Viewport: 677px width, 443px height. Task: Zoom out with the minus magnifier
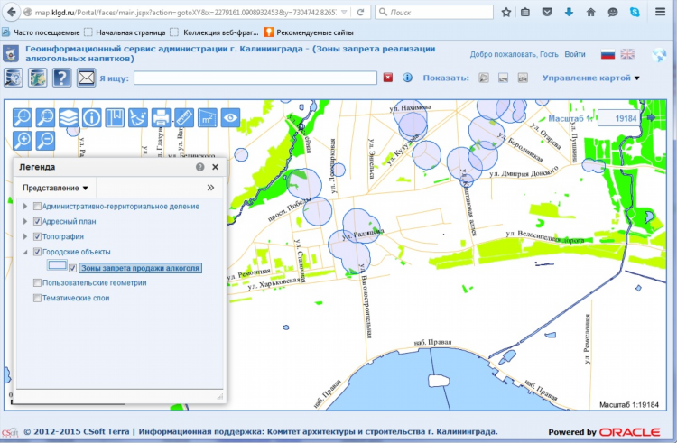point(45,141)
